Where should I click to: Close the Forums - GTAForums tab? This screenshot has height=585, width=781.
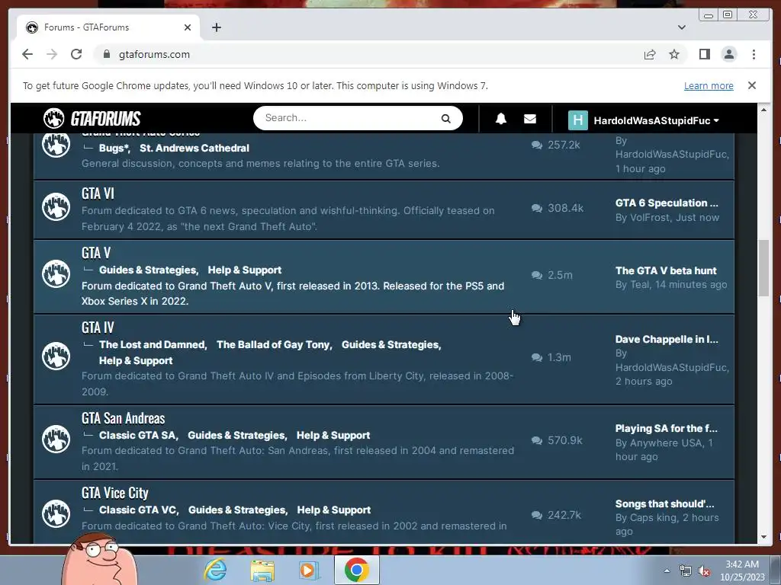pyautogui.click(x=188, y=27)
